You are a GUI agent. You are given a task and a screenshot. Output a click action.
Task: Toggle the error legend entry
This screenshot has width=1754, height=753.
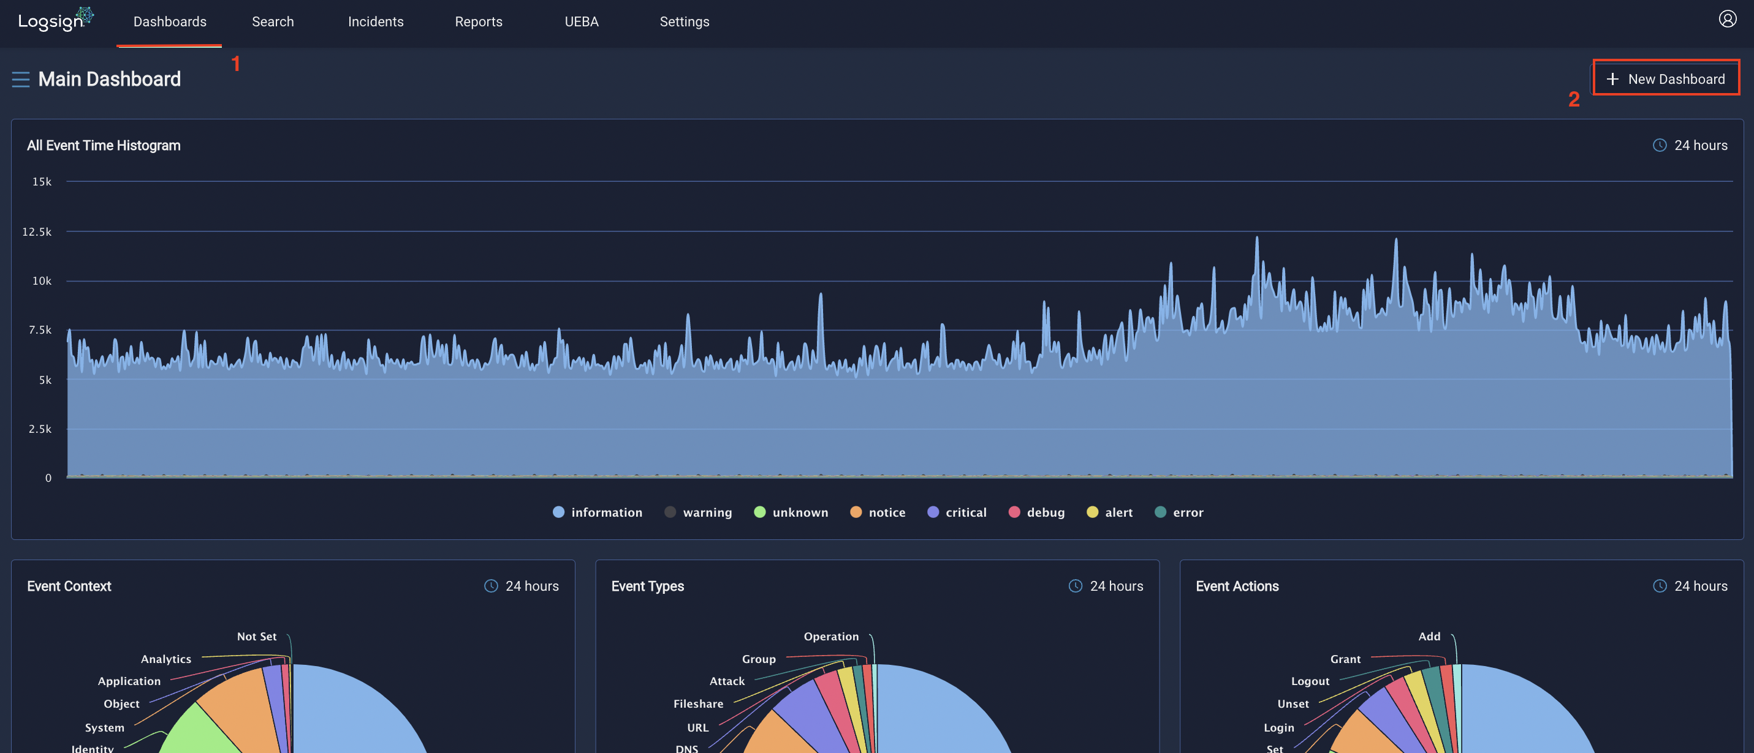[x=1179, y=512]
